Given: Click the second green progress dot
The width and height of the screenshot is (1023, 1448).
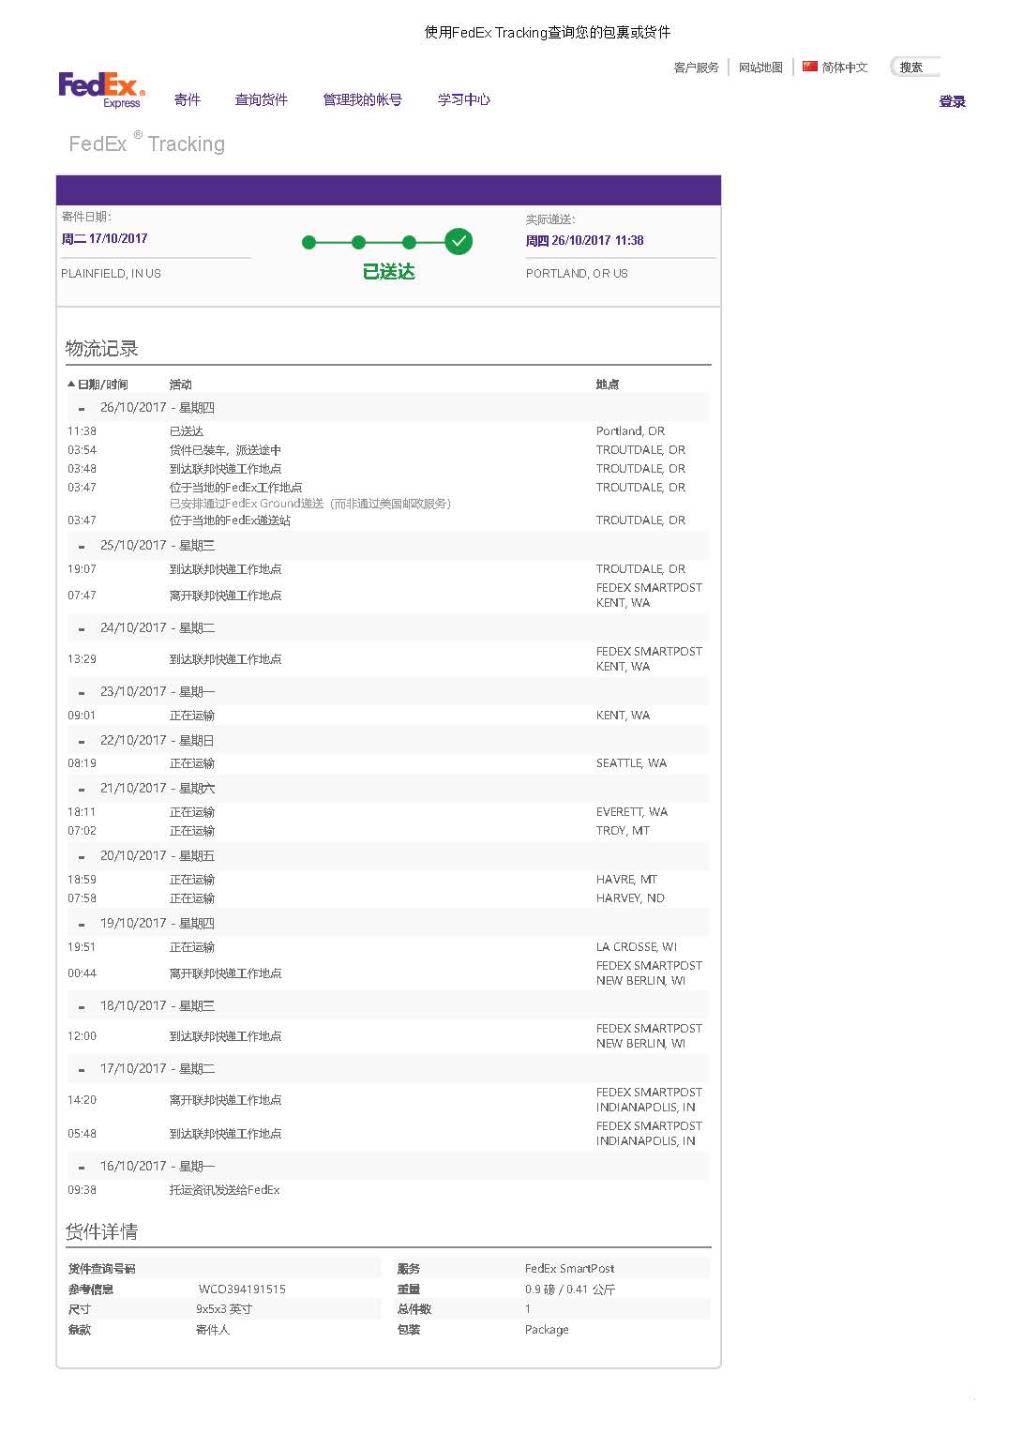Looking at the screenshot, I should 358,242.
